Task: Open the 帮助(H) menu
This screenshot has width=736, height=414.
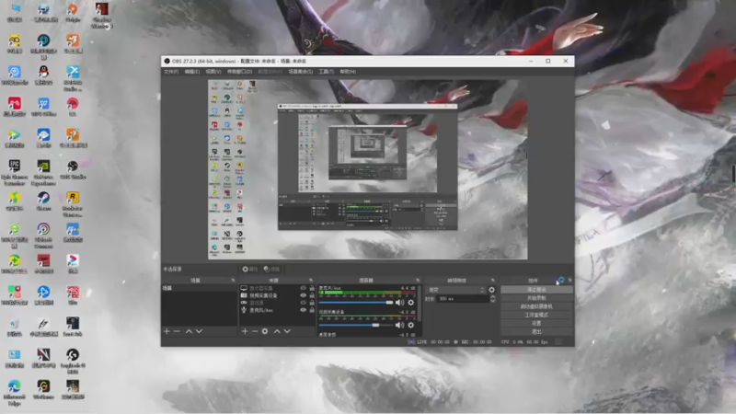Action: 348,72
